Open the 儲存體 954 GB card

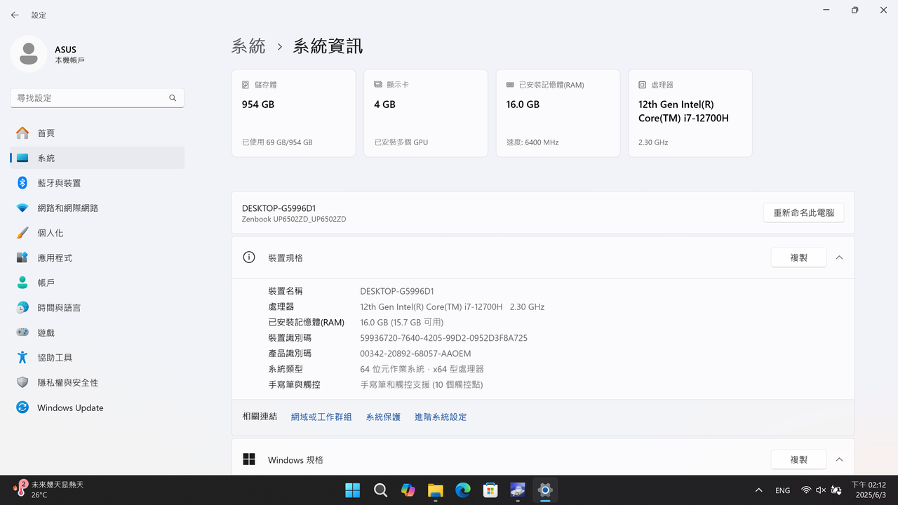click(293, 113)
